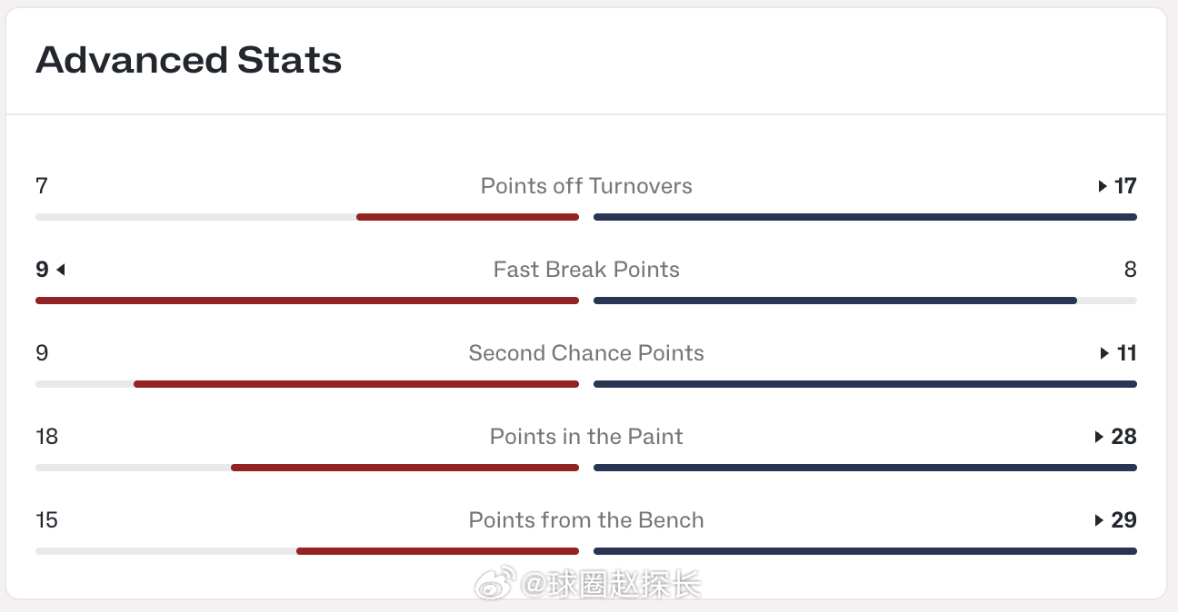Viewport: 1178px width, 612px height.
Task: Click the arrow beside 17 Points off Turnovers
Action: [1103, 186]
